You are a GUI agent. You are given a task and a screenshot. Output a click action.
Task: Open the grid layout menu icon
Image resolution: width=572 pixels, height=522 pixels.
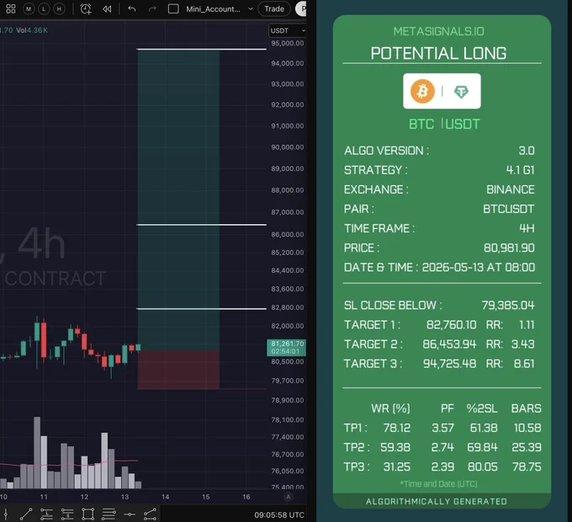click(x=11, y=8)
